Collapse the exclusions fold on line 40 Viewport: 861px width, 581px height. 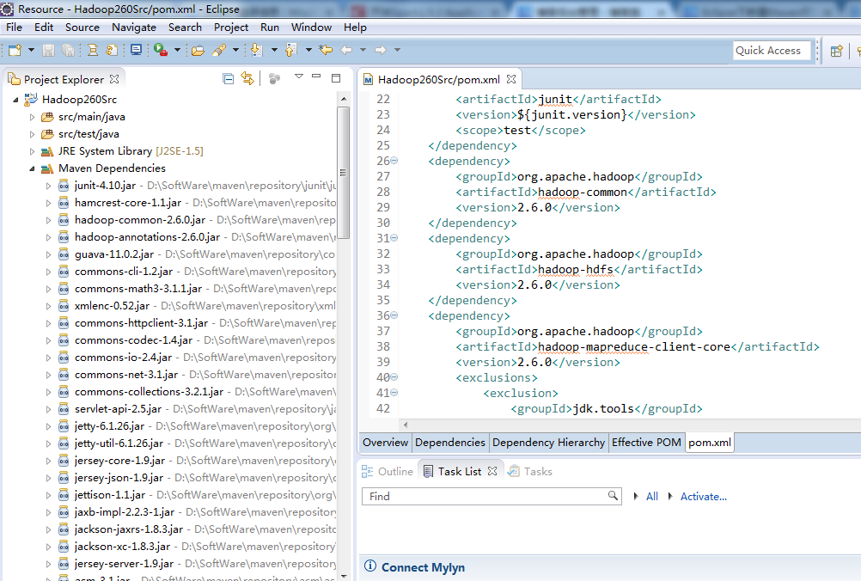pos(394,377)
